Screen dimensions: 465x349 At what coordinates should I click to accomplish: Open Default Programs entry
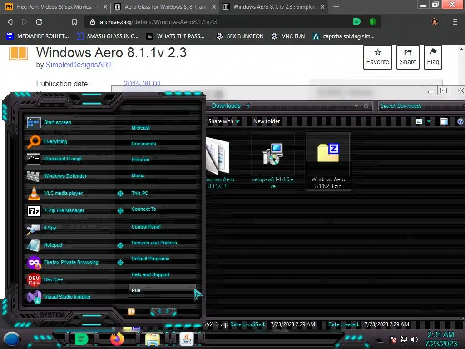[x=150, y=259]
